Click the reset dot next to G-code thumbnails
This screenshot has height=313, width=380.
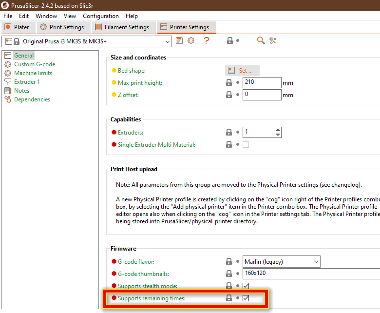[238, 274]
